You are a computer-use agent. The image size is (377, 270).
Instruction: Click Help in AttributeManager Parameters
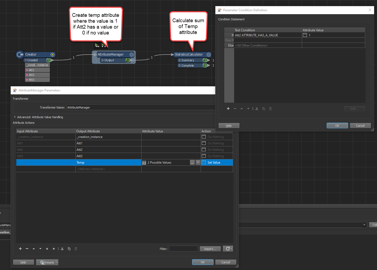pyautogui.click(x=24, y=262)
